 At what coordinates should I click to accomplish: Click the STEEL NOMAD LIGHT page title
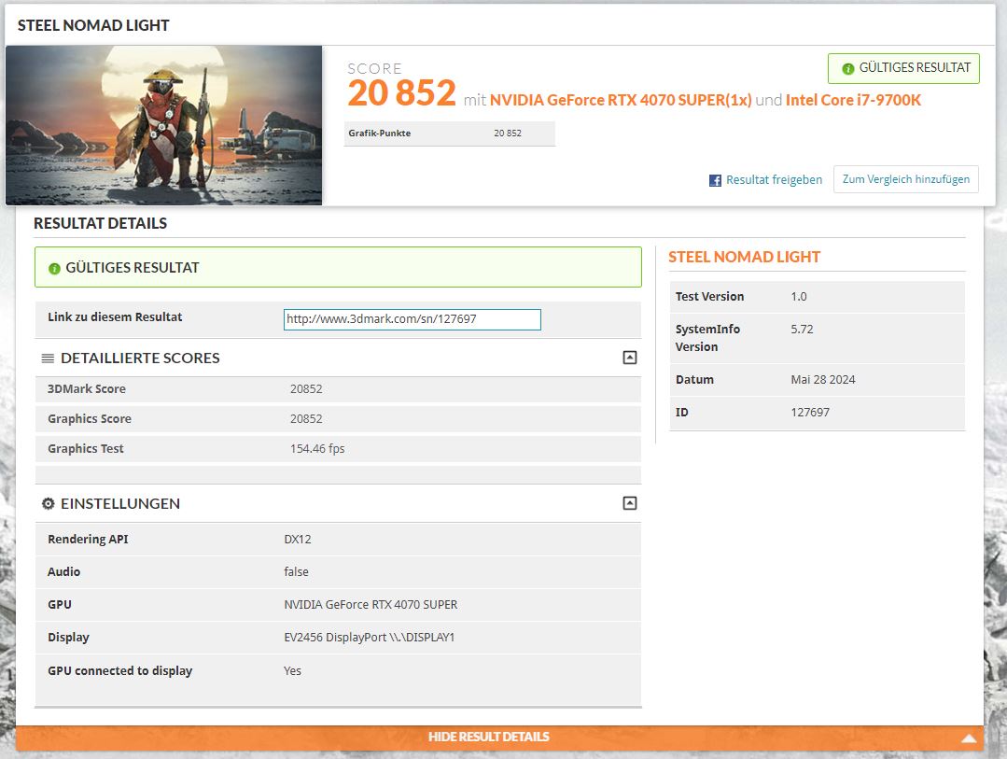pos(93,25)
